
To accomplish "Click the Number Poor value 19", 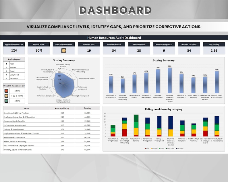I will pyautogui.click(x=89, y=50).
